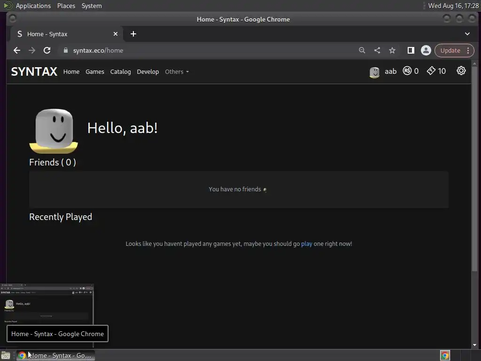Click the Robux currency icon
The width and height of the screenshot is (481, 361).
click(407, 71)
